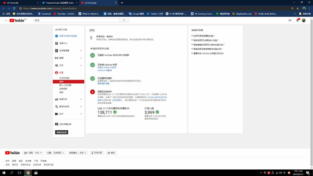
Task: Click the 您的字幕投稿 contributions icon
Action: click(57, 124)
